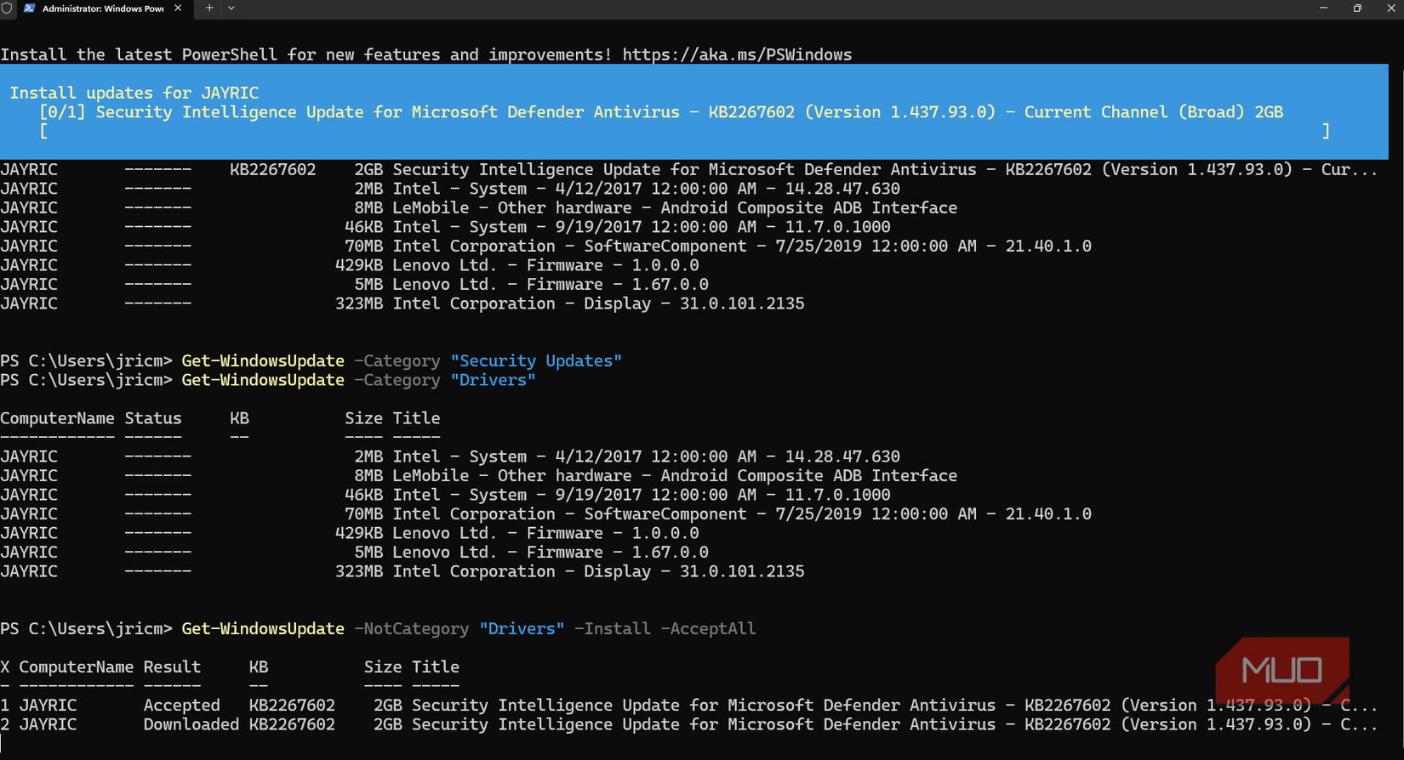Click the empty install progress bar

coord(685,131)
